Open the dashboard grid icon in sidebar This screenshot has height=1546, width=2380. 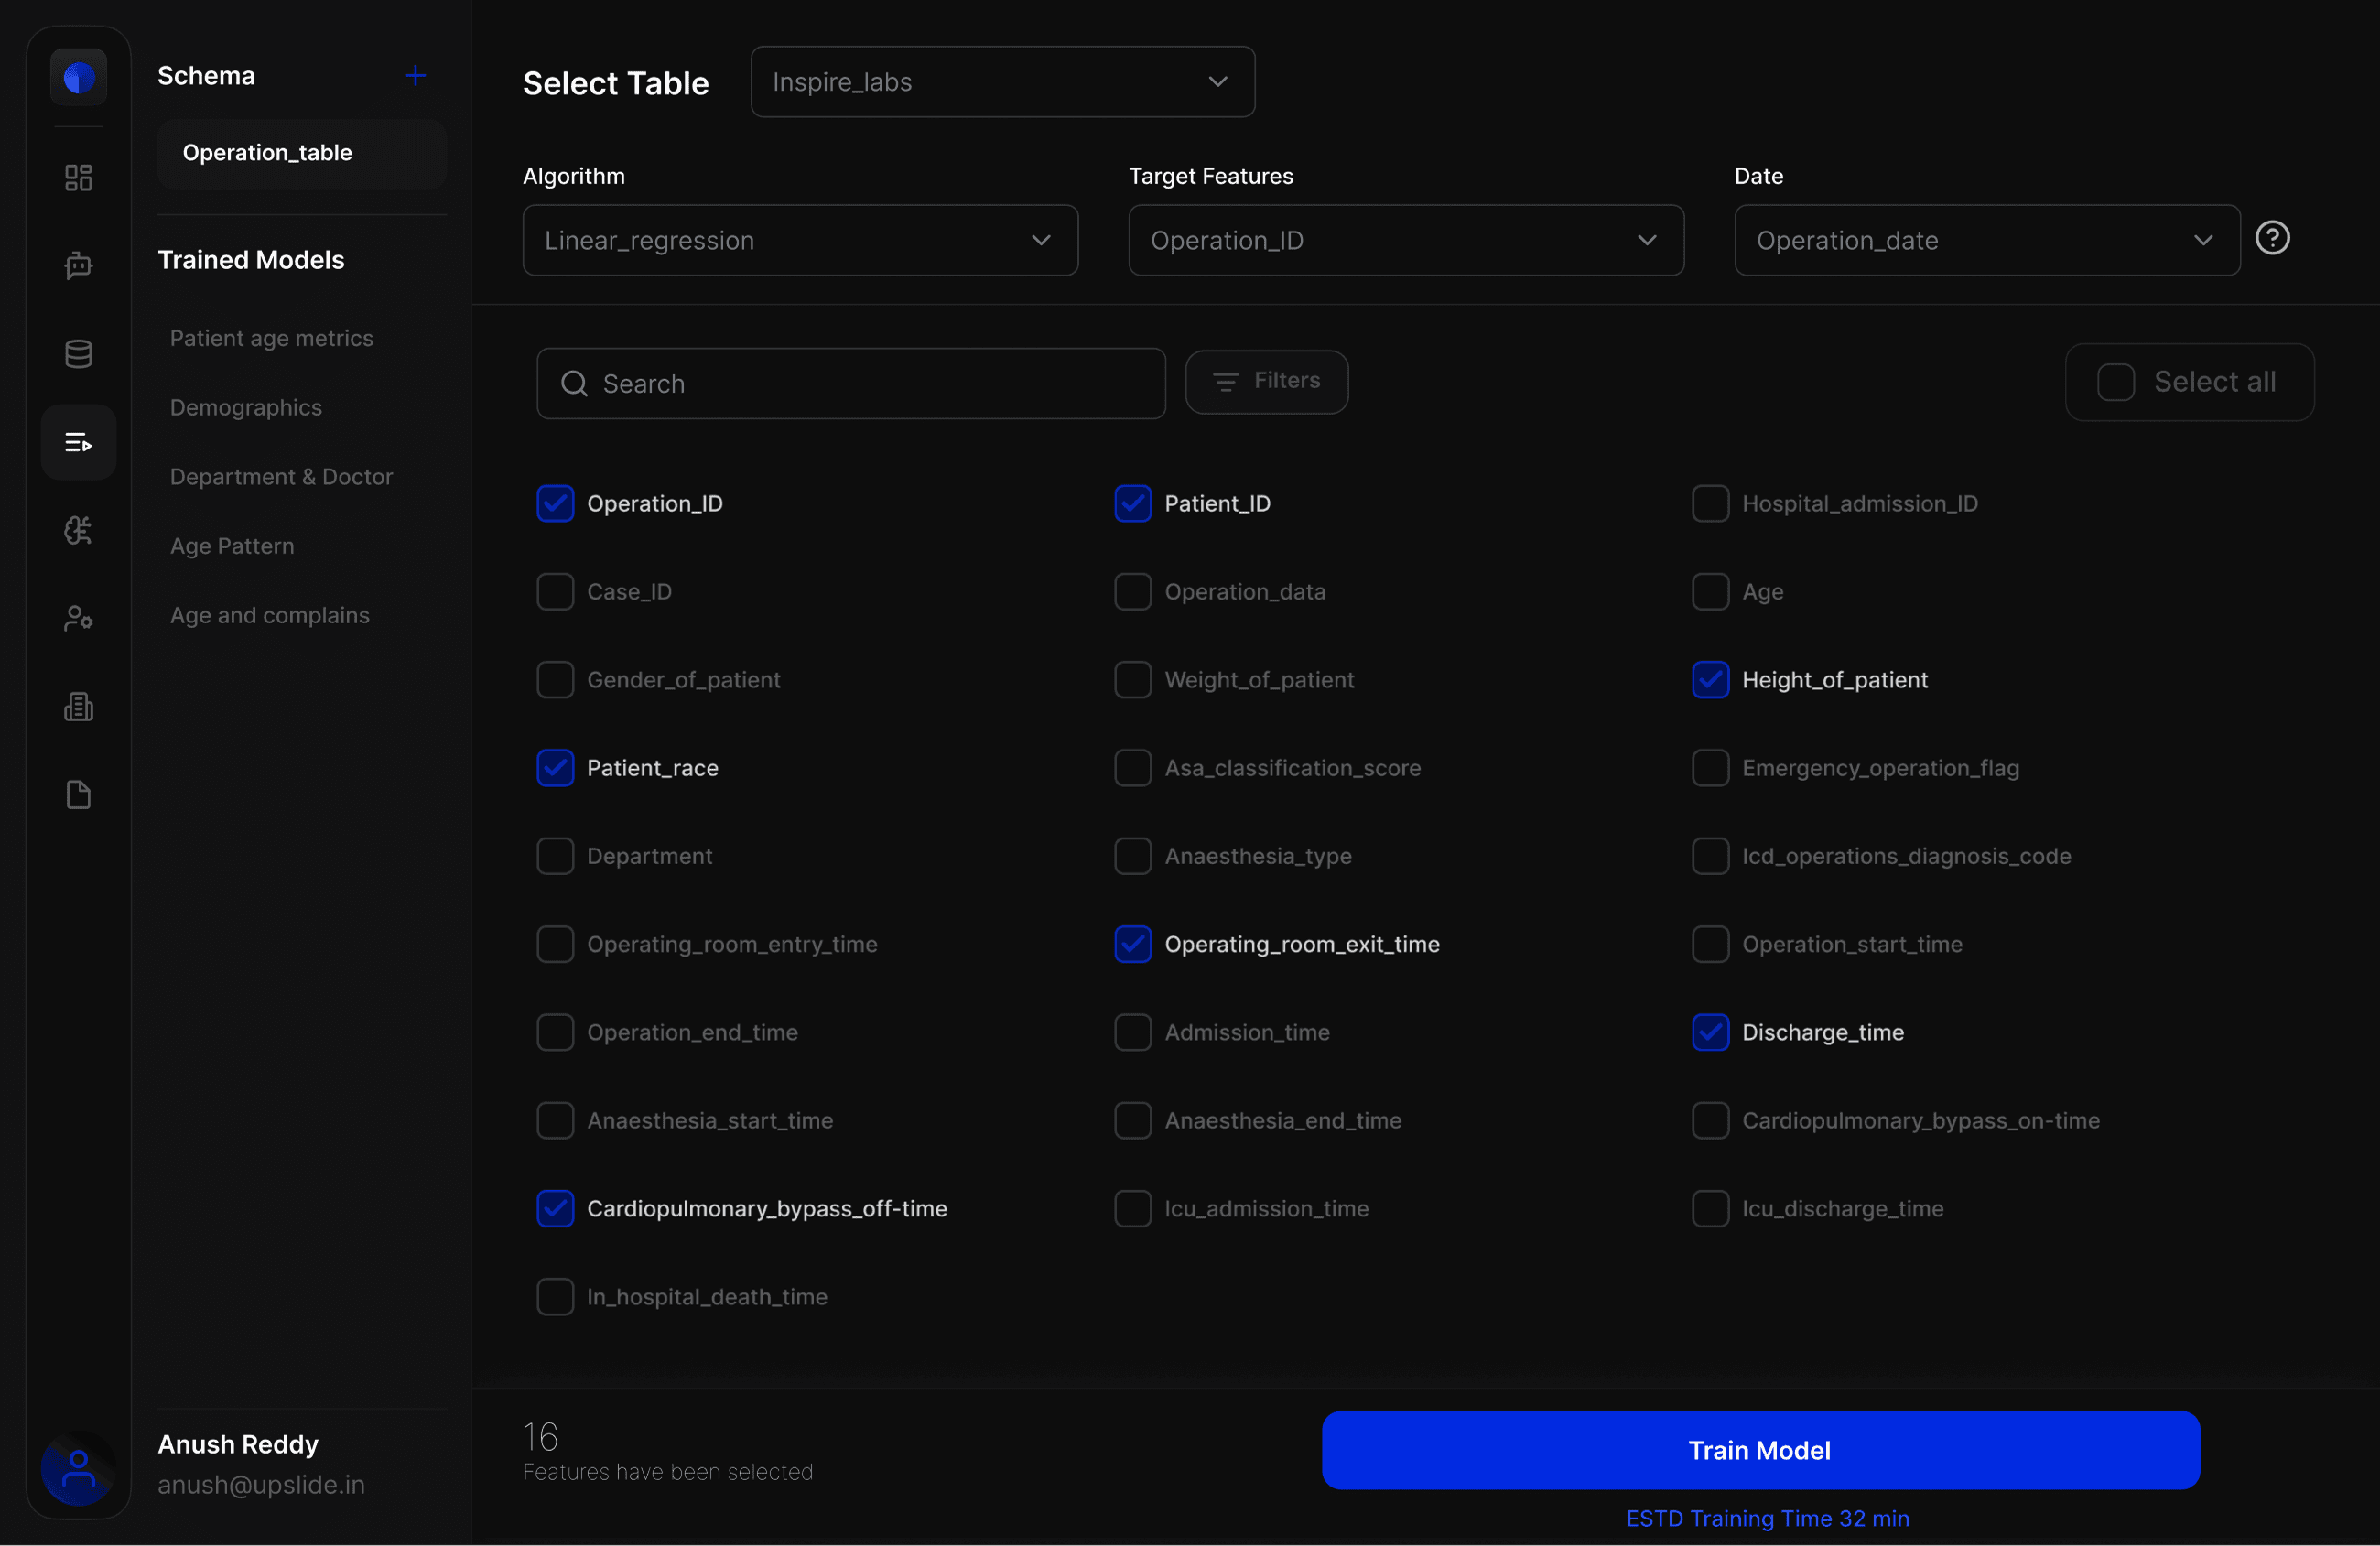point(78,178)
